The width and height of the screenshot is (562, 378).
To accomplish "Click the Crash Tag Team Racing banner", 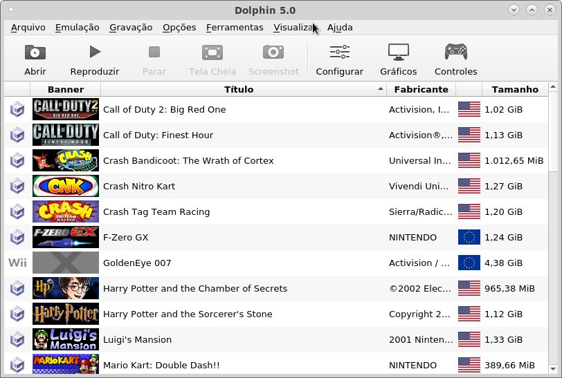I will tap(66, 211).
